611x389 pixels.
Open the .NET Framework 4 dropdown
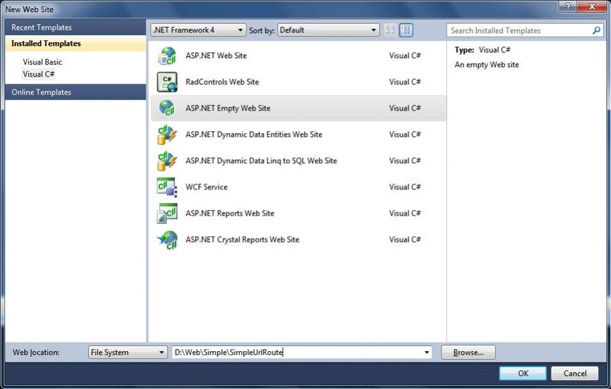coord(198,30)
